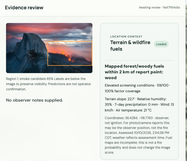The image size is (187, 161).
Task: Click 'Elevated screening conditions · 59/100' line
Action: (x=138, y=88)
